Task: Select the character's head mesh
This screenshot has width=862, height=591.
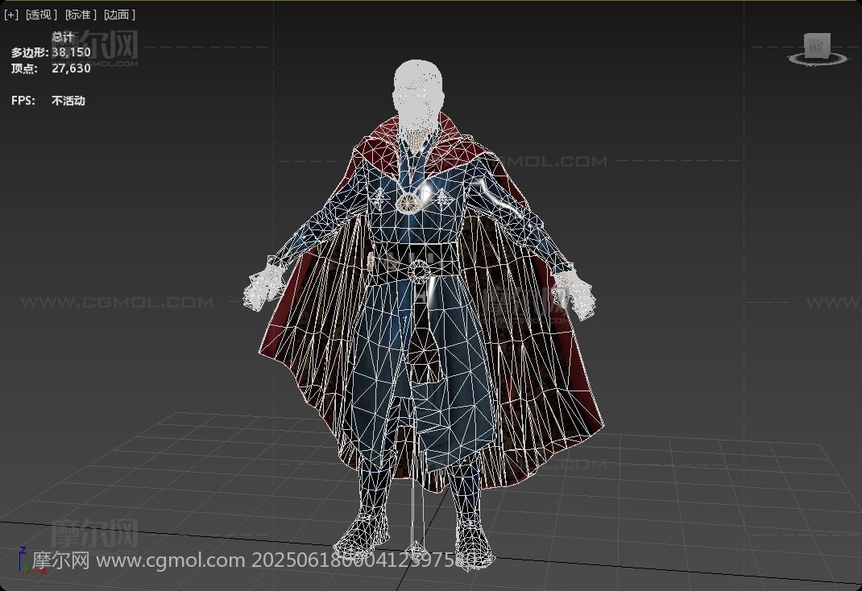Action: [418, 96]
